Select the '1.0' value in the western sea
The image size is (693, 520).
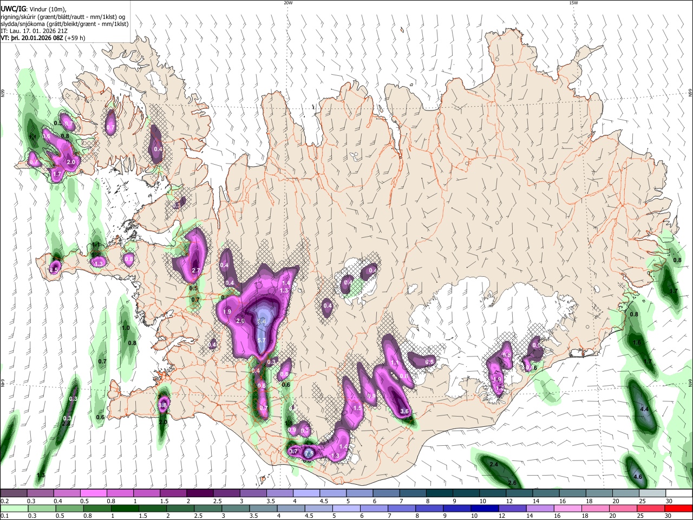[126, 328]
